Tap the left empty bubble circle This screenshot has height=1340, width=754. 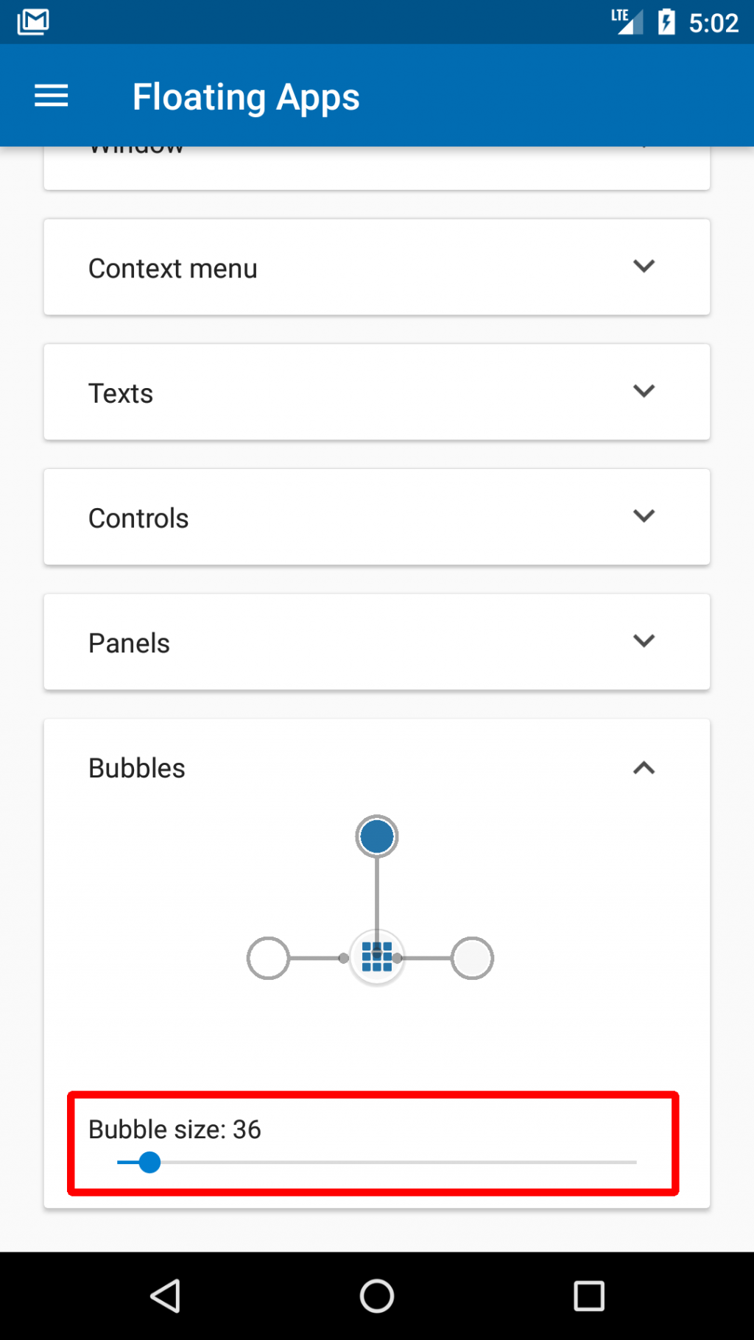(268, 957)
